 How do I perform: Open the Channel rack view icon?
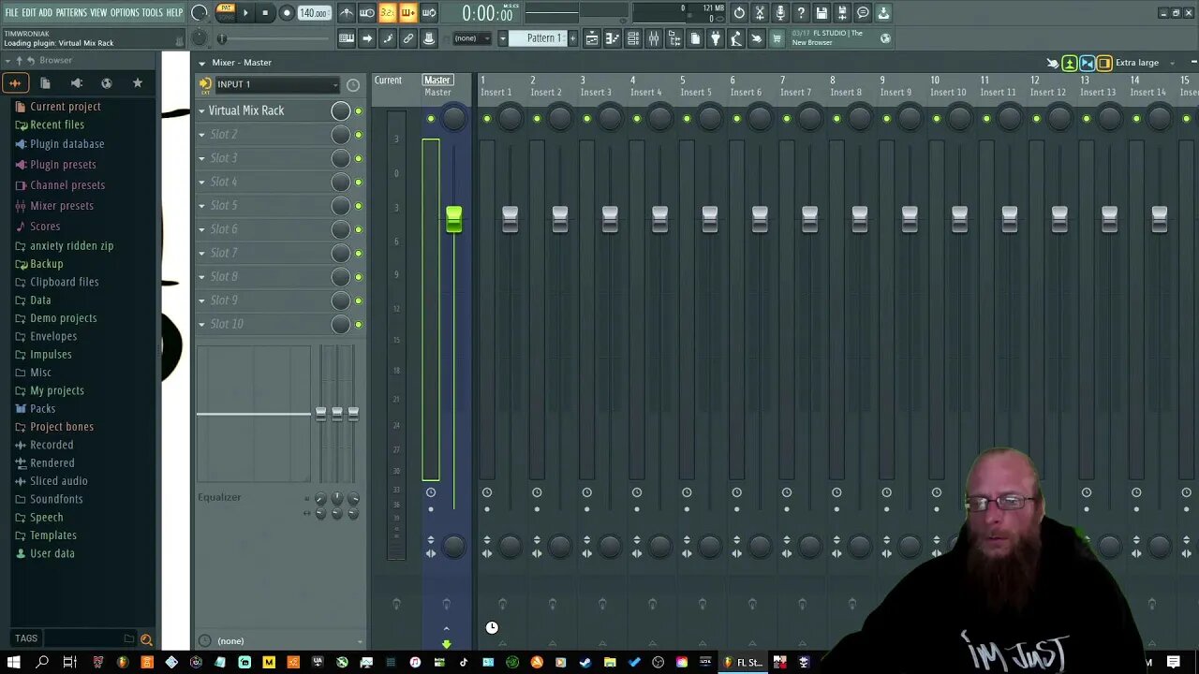pyautogui.click(x=633, y=38)
